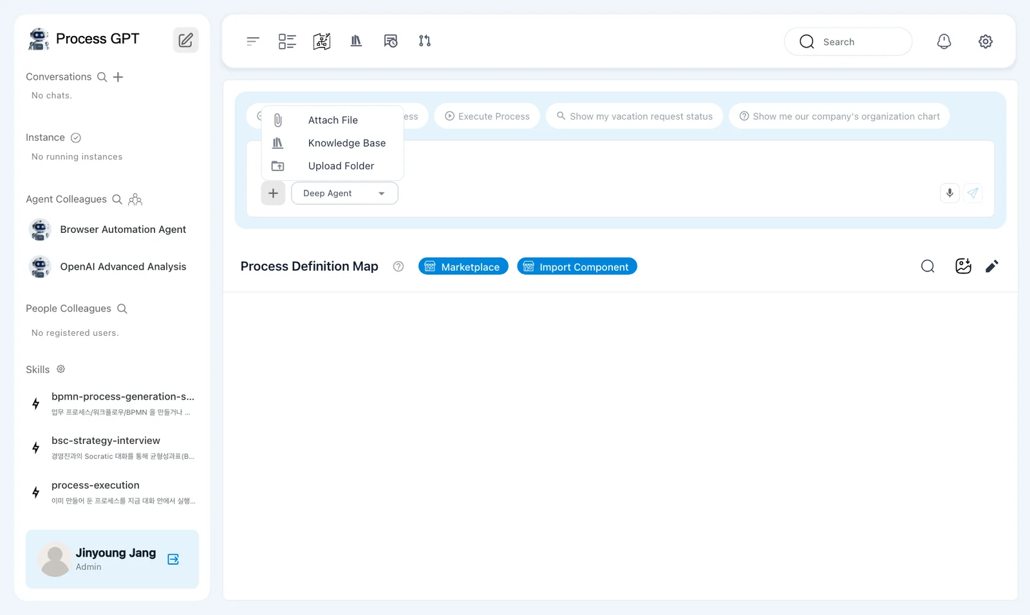
Task: Open Skills settings gear icon
Action: pos(61,369)
